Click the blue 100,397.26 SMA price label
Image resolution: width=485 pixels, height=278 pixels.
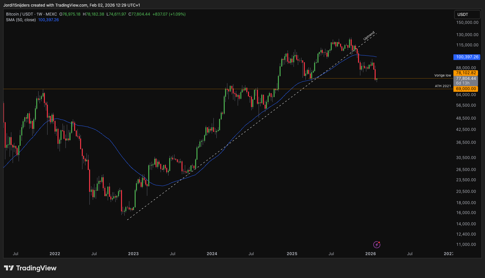(x=467, y=57)
